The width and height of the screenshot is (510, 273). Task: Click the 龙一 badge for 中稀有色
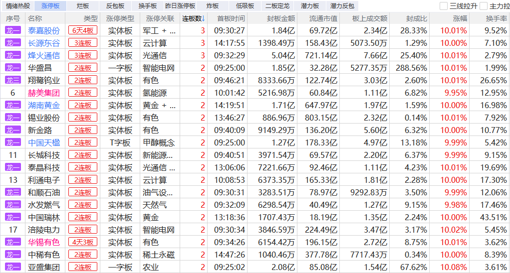[x=12, y=255]
